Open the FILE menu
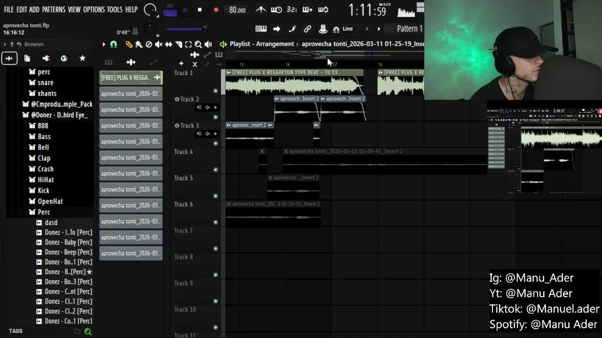This screenshot has height=338, width=602. click(x=9, y=9)
